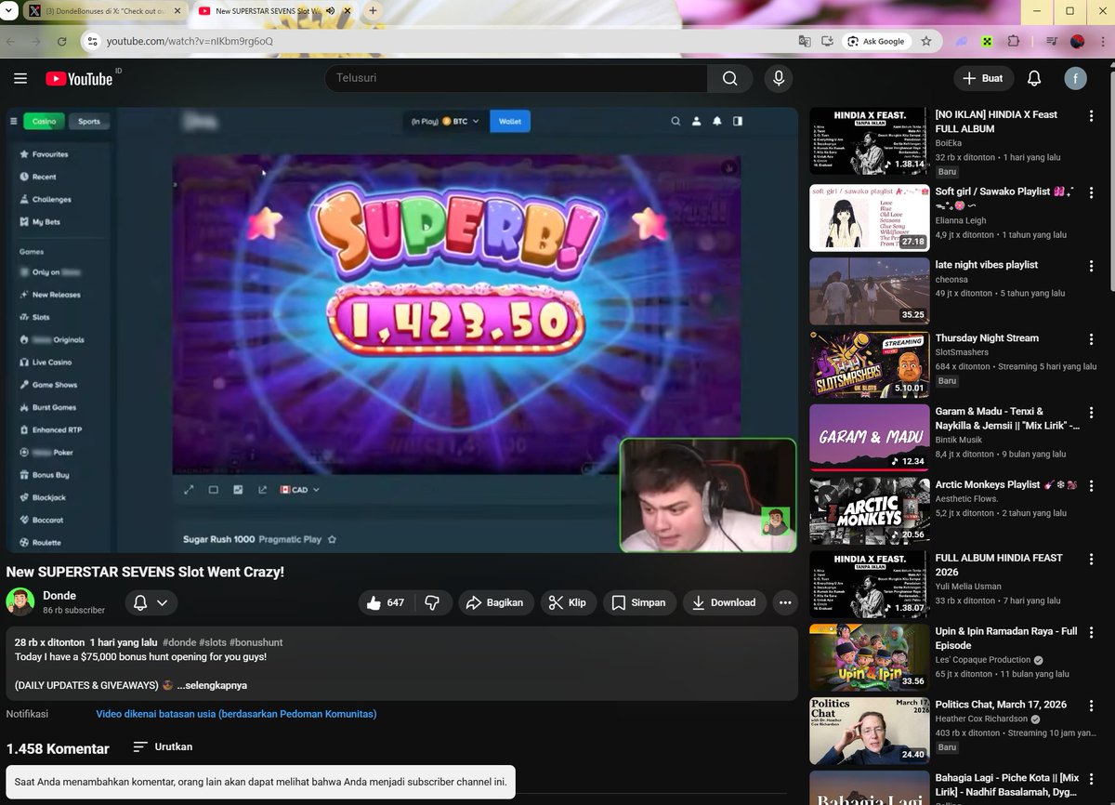Click the Buat create button

[x=984, y=78]
